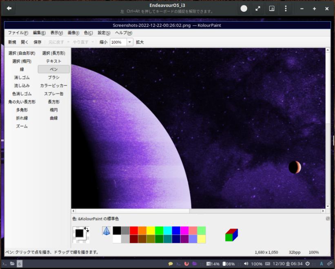Open the 編集(E) menu
Image resolution: width=335 pixels, height=269 pixels.
click(x=39, y=33)
